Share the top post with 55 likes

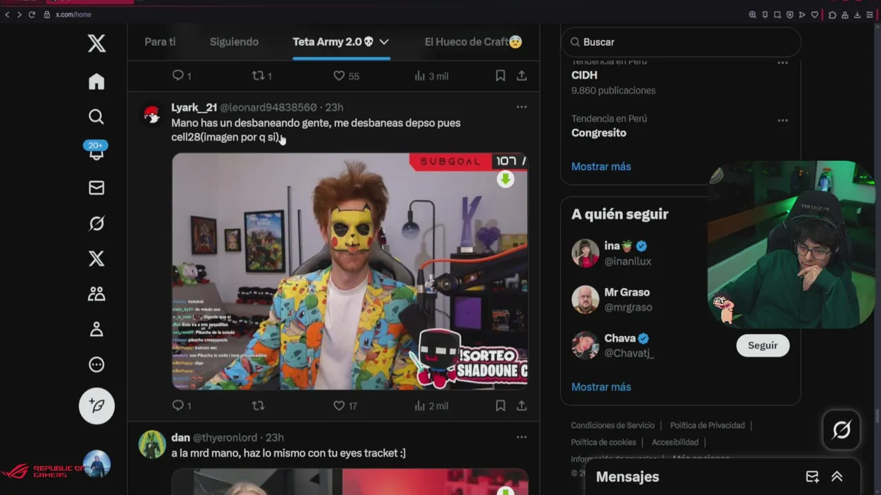click(522, 76)
